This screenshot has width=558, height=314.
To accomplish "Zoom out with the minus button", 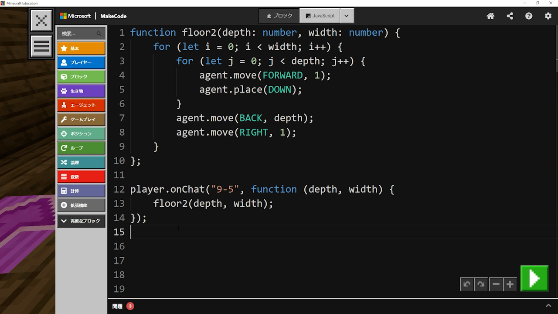I will click(x=496, y=284).
